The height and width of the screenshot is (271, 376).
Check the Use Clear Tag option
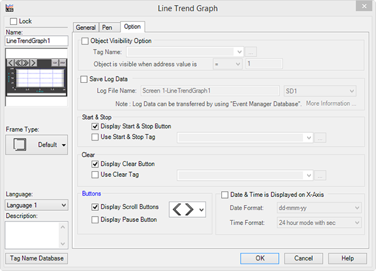[95, 175]
